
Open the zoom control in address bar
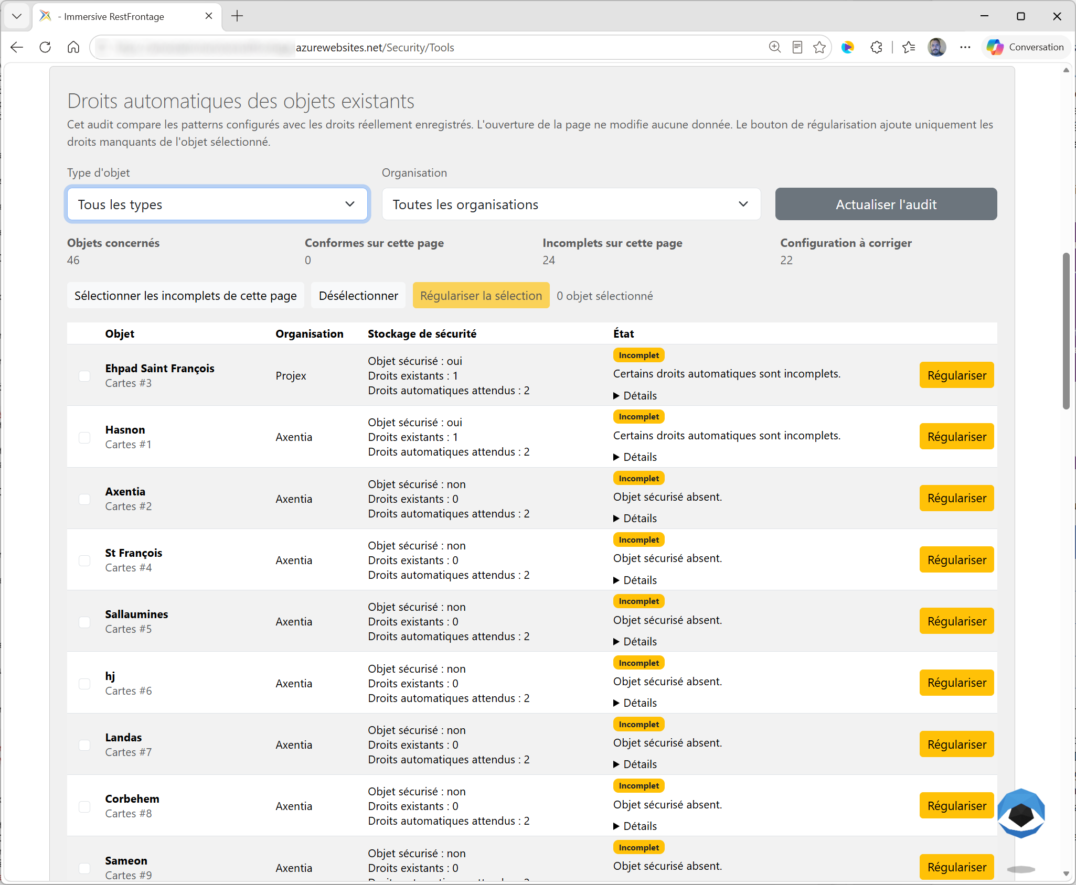pos(775,47)
